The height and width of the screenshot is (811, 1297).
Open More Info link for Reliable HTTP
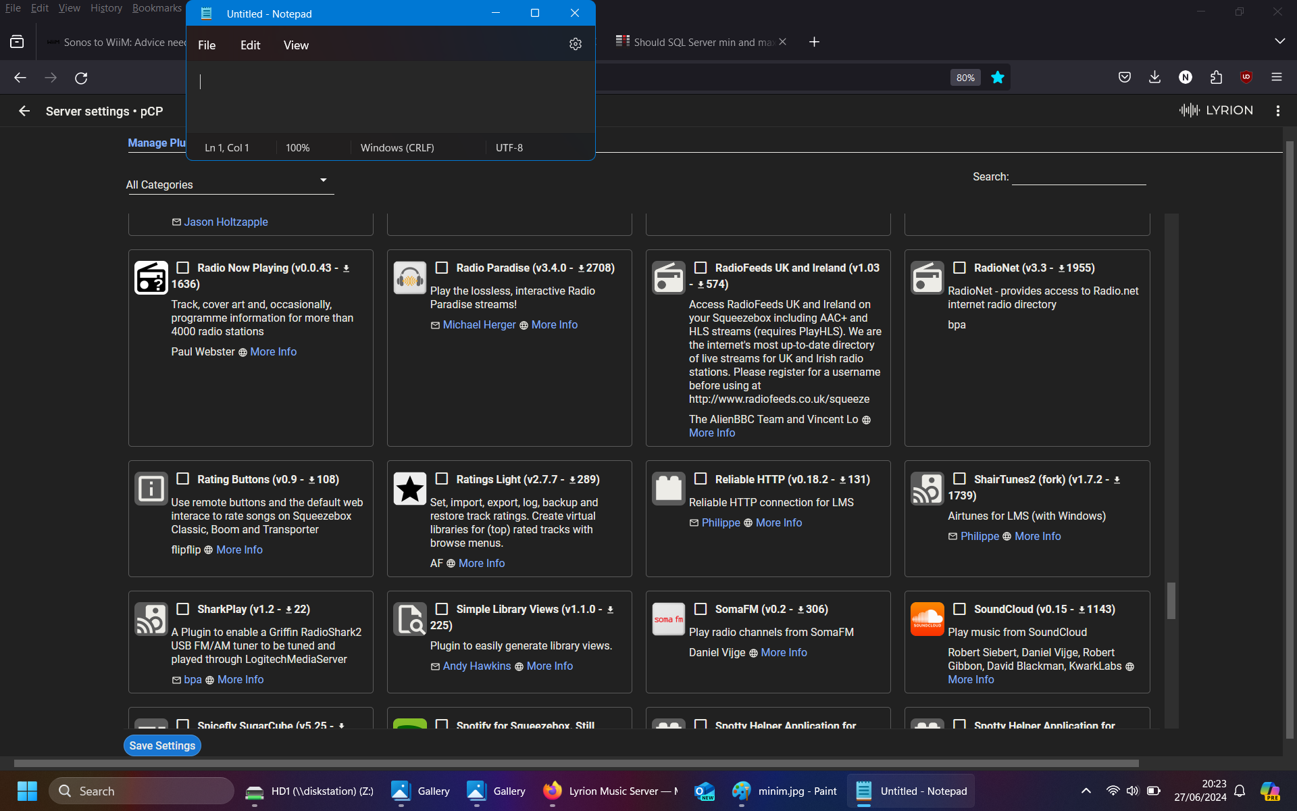[x=779, y=522]
